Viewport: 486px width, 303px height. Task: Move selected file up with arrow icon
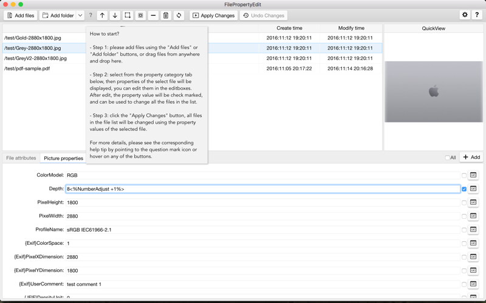[x=102, y=16]
